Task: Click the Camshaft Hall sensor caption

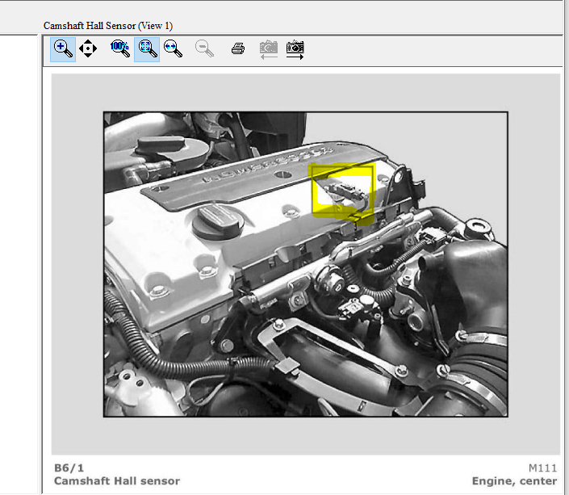Action: [117, 480]
